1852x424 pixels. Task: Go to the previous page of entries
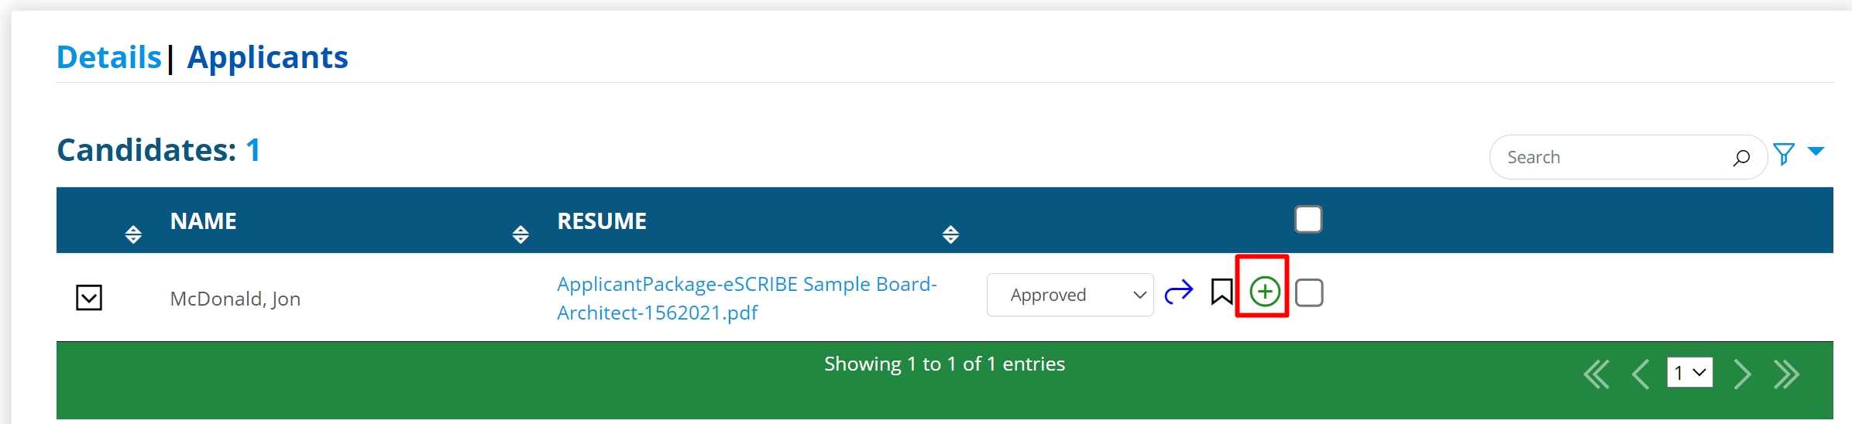[x=1640, y=374]
